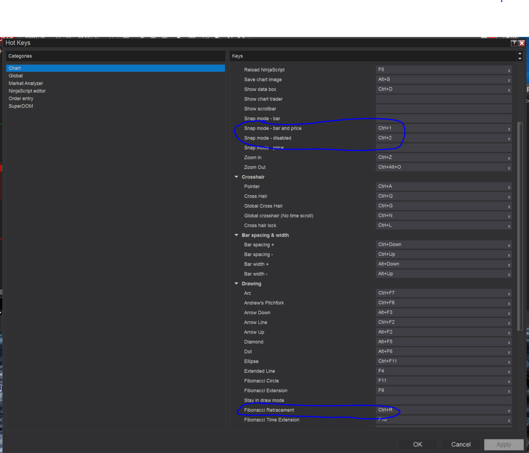Click the Save chart image label
This screenshot has width=529, height=453.
[263, 80]
